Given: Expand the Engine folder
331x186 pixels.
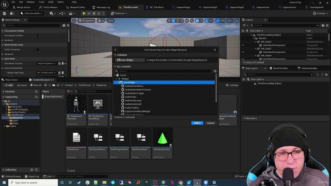Looking at the screenshot, I should 5,126.
